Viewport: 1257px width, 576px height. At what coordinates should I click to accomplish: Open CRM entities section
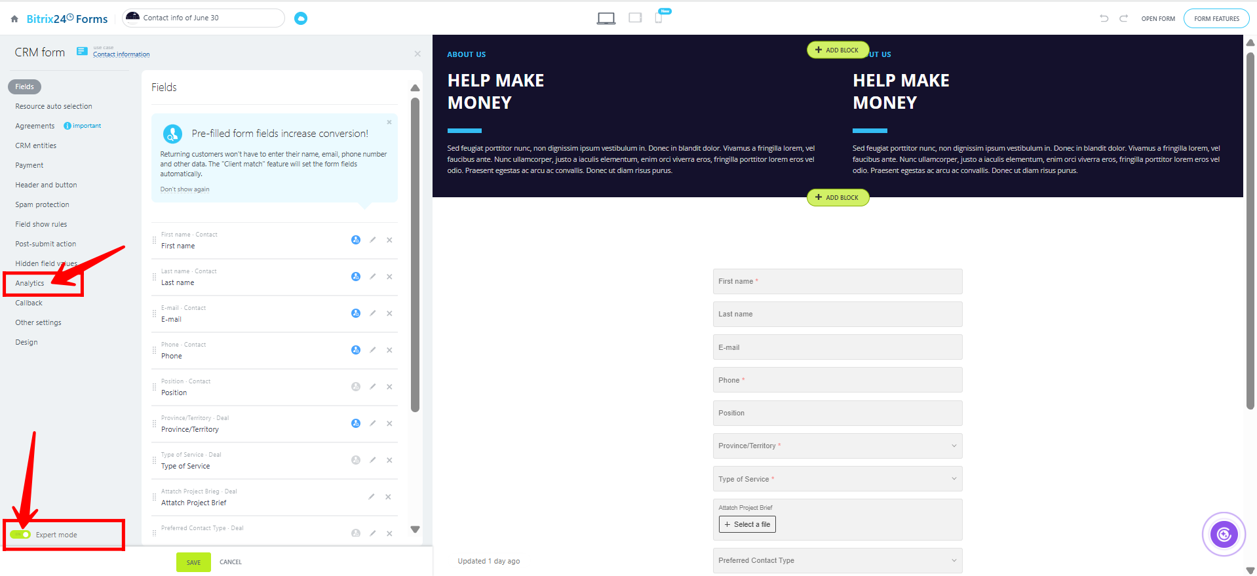36,145
